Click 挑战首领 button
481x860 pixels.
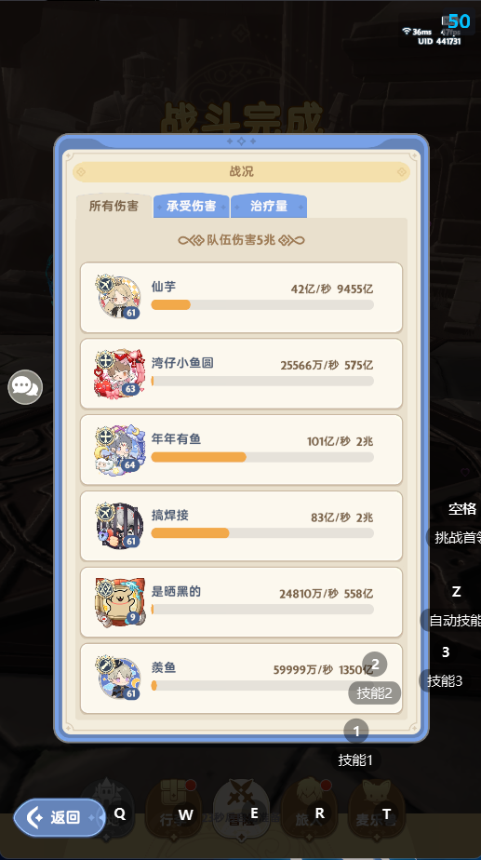[x=455, y=538]
